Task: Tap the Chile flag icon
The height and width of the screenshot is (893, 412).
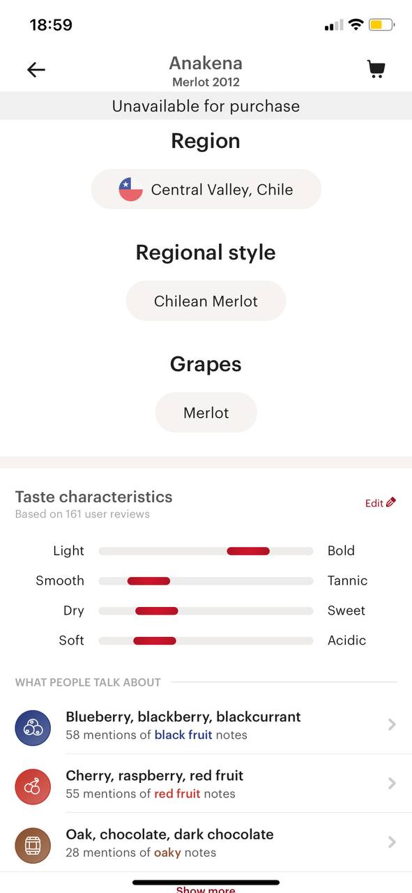Action: point(131,189)
